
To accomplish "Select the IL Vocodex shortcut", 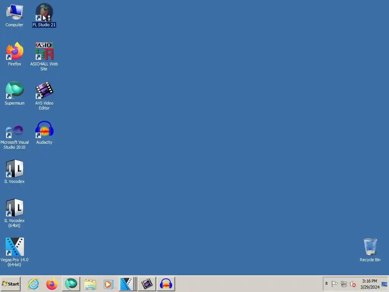I will coord(14,172).
